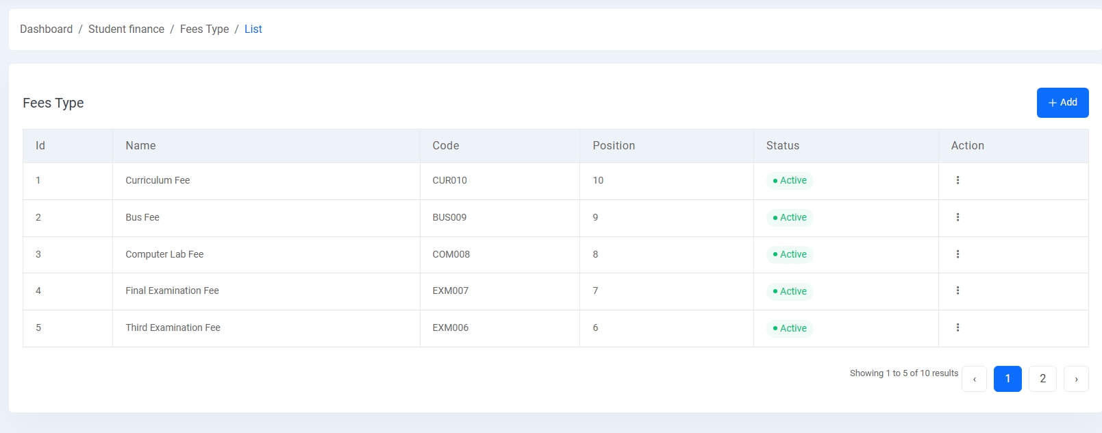Navigate to pagination page 2

(1042, 379)
